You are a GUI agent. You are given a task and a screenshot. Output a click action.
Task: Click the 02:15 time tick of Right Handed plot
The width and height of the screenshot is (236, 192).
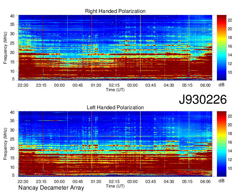click(114, 85)
